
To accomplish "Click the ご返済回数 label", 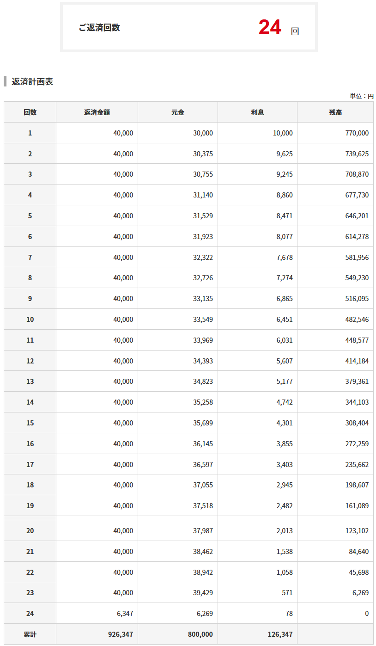I will (99, 28).
